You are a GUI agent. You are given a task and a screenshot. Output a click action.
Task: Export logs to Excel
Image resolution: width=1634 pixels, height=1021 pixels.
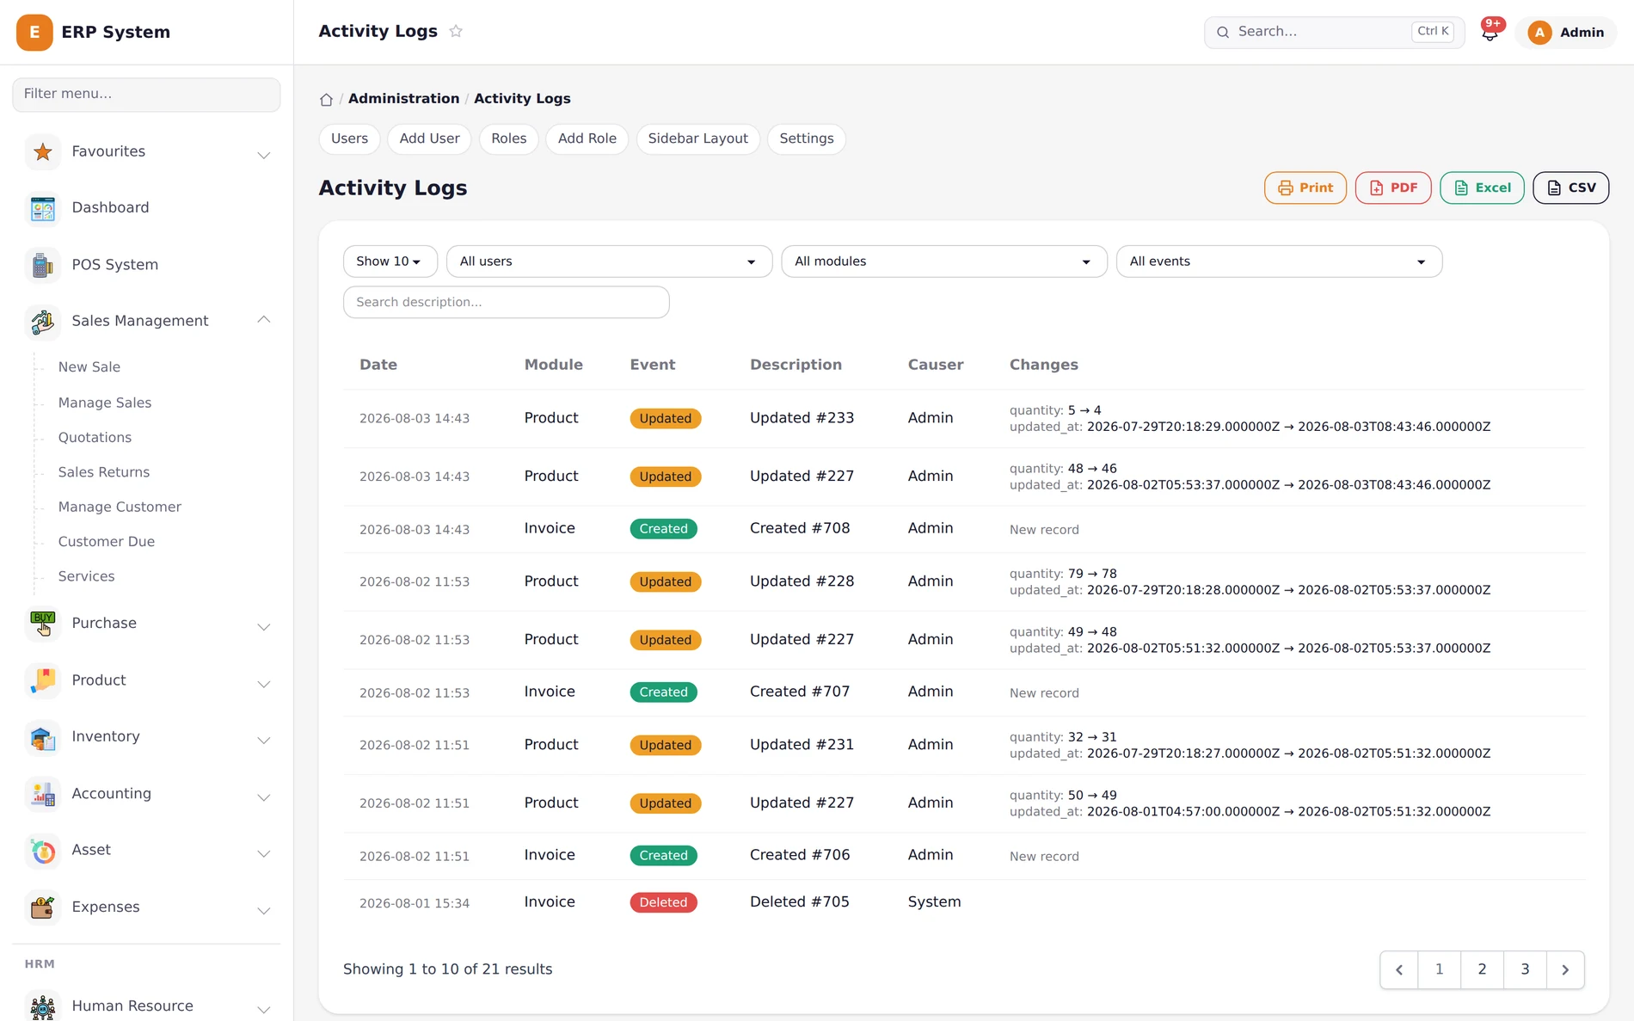click(1482, 188)
